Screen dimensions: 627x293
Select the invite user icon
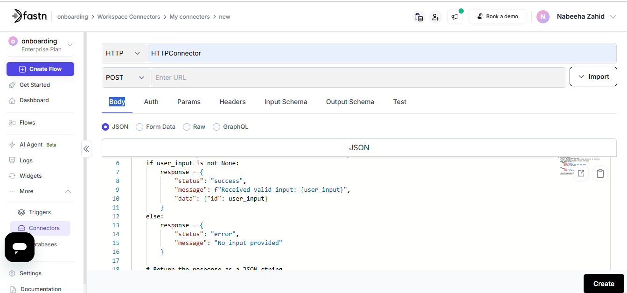436,17
